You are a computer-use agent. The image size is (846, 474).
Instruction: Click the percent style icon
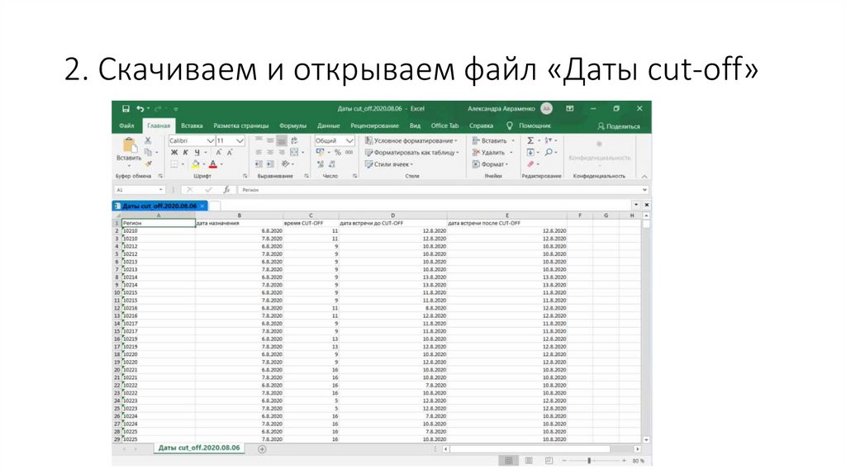click(x=338, y=153)
